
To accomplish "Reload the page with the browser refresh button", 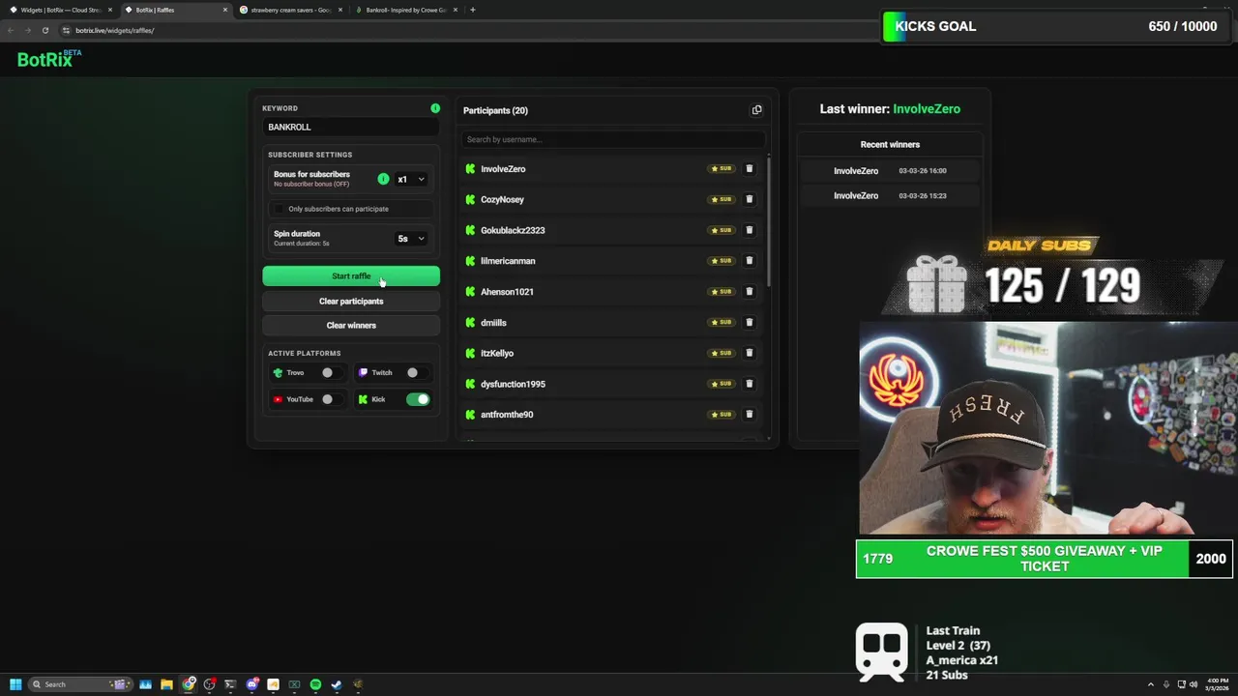I will pos(45,30).
